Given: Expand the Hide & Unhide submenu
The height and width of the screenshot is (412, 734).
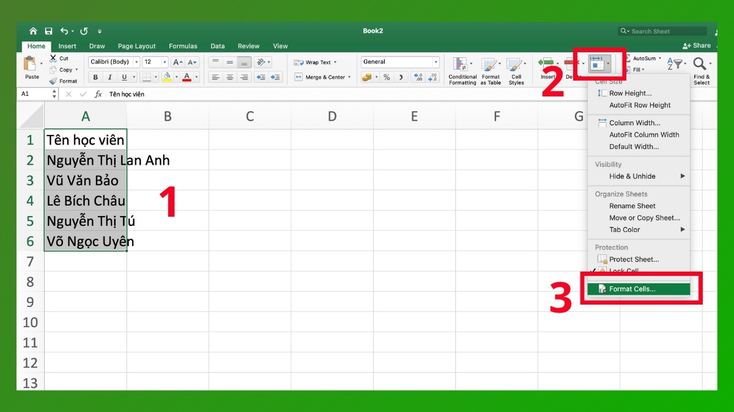Looking at the screenshot, I should (x=630, y=176).
